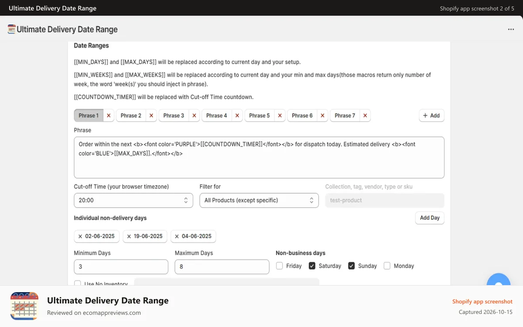Delete the 19-06-2025 non-delivery day
The width and height of the screenshot is (523, 327).
point(129,236)
